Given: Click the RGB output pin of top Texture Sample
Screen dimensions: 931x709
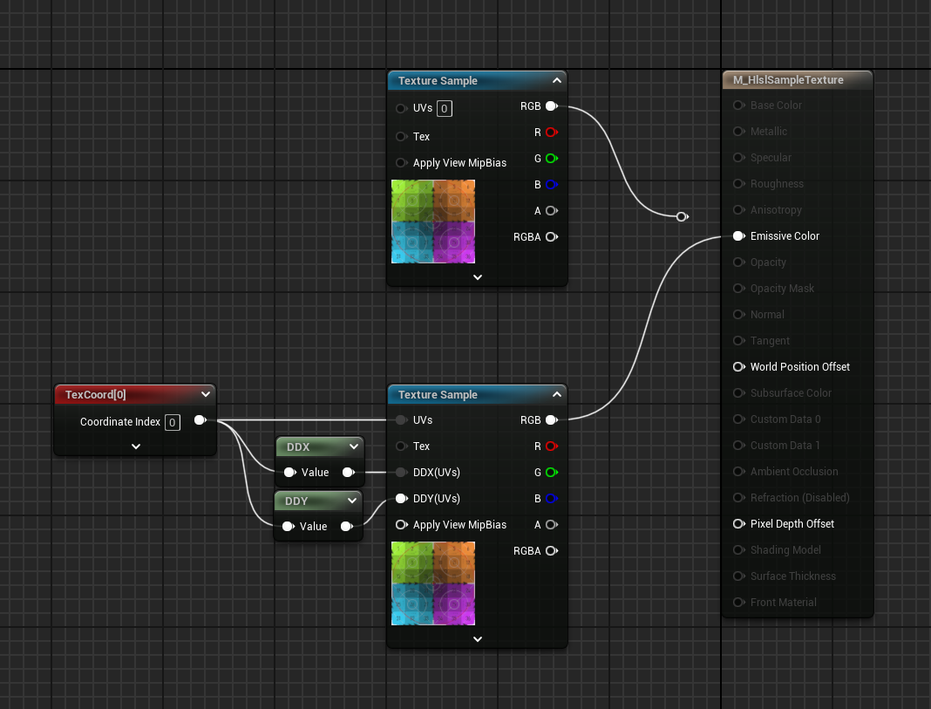Looking at the screenshot, I should pyautogui.click(x=551, y=106).
